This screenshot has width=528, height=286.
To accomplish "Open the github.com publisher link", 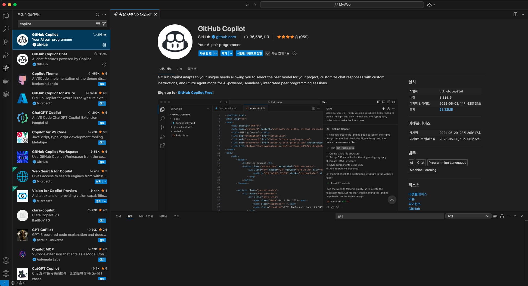I will pyautogui.click(x=226, y=37).
